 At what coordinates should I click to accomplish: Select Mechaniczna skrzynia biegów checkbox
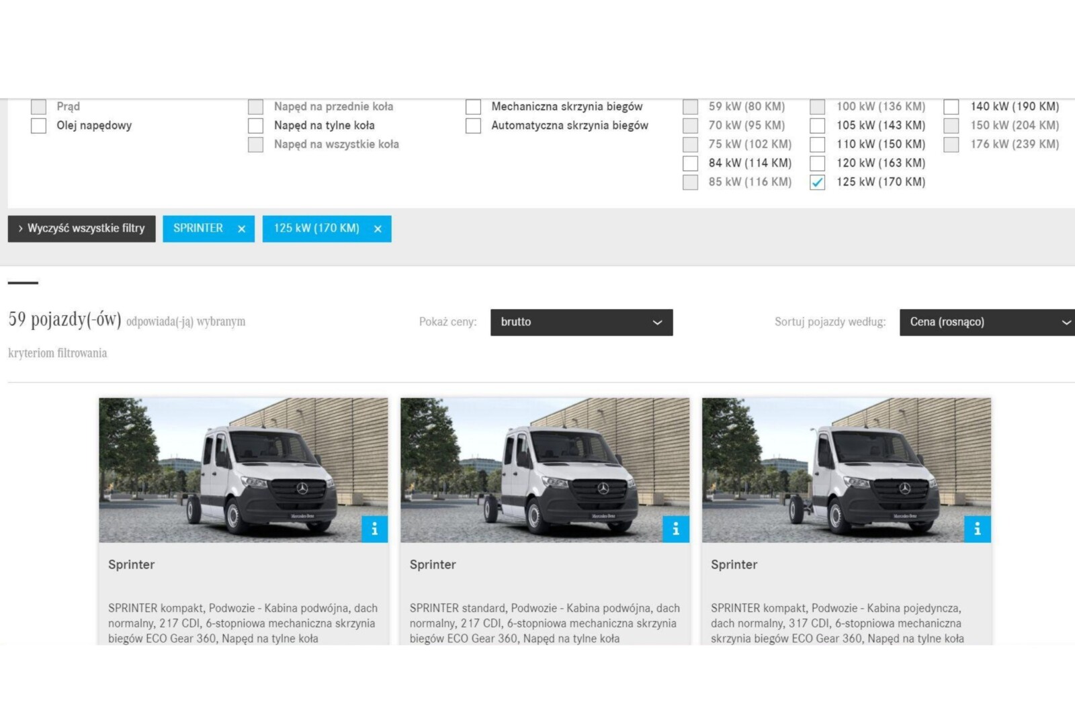[x=474, y=107]
